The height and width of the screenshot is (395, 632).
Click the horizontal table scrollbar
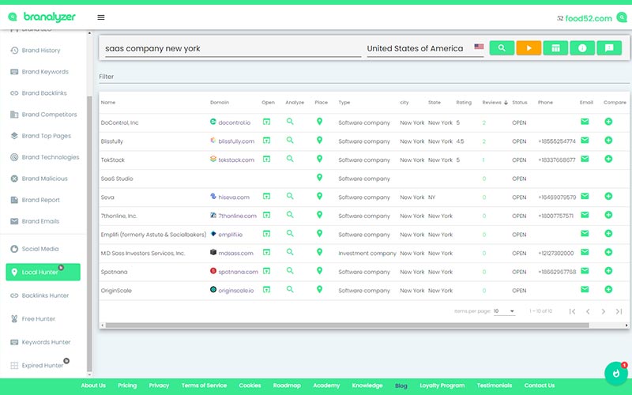(x=347, y=325)
